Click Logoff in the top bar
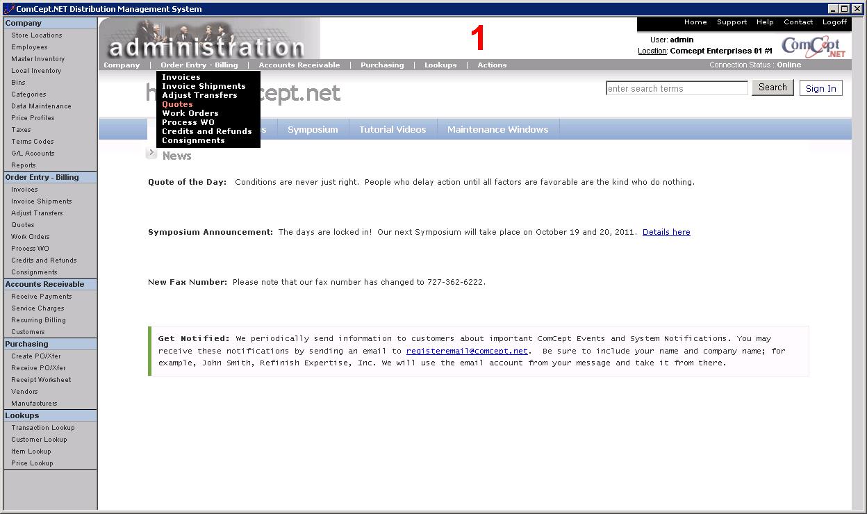This screenshot has height=514, width=867. pos(834,22)
